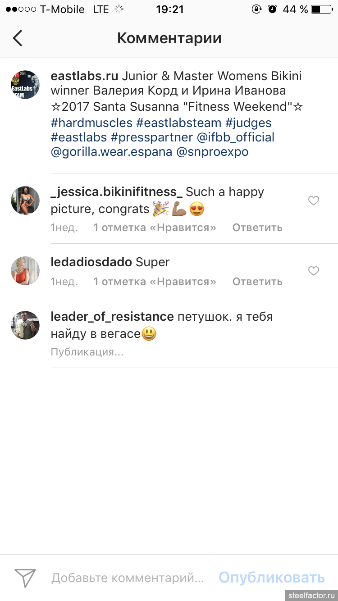Open leader_of_resistance username link

point(112,317)
